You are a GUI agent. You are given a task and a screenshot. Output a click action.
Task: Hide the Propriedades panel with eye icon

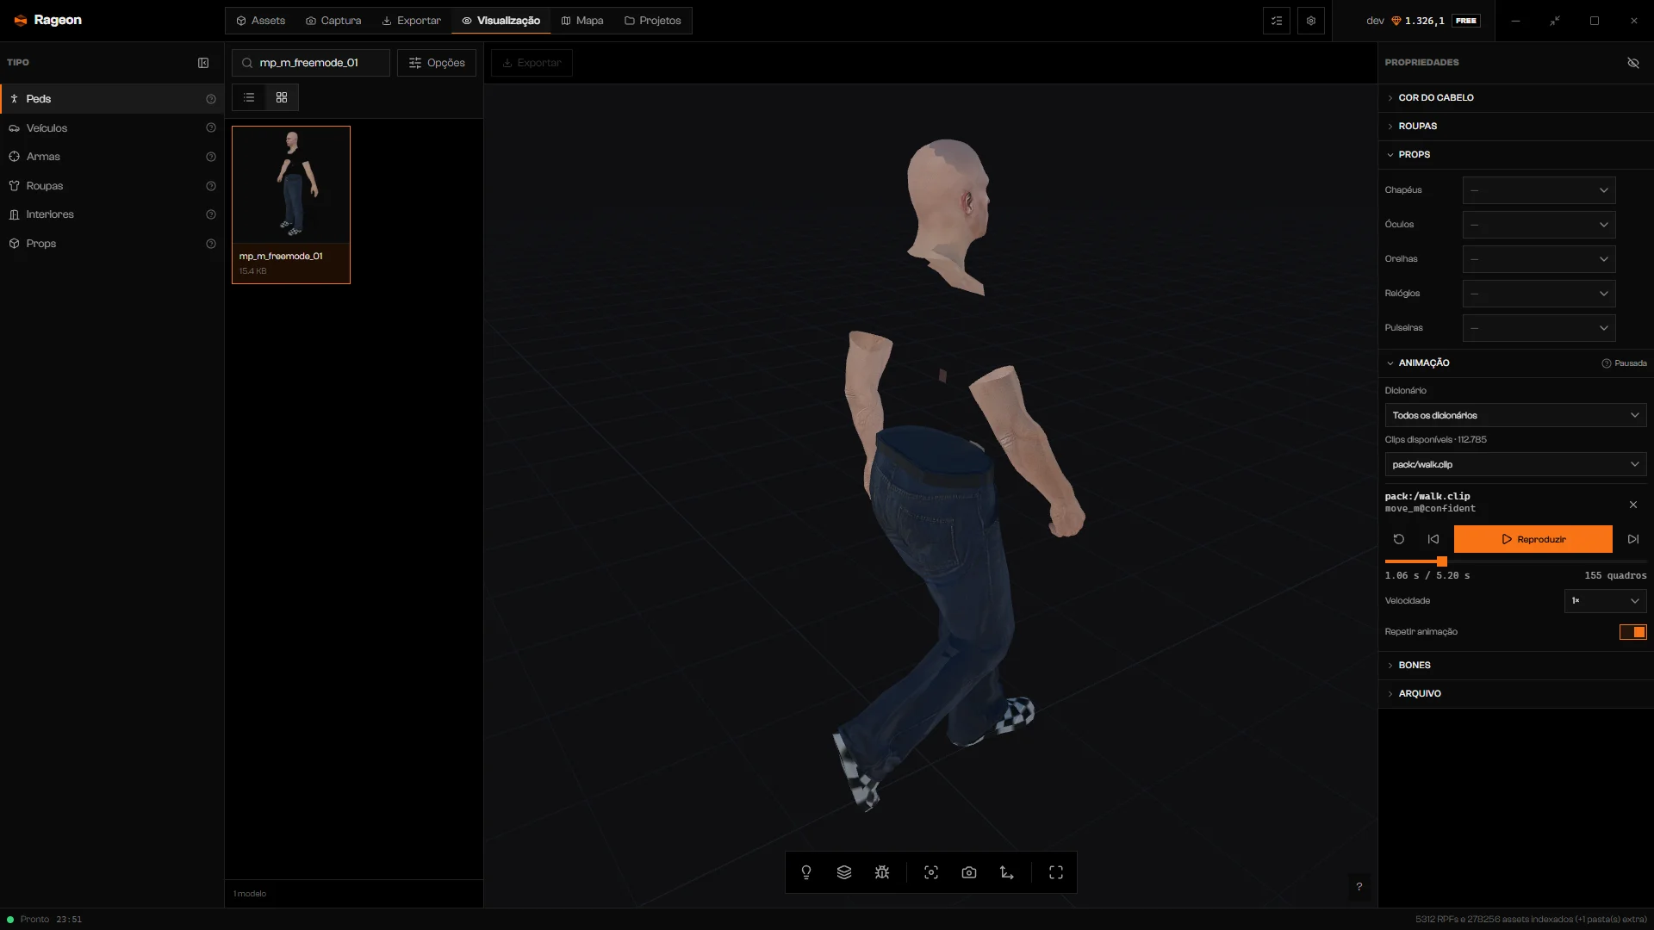[1633, 63]
